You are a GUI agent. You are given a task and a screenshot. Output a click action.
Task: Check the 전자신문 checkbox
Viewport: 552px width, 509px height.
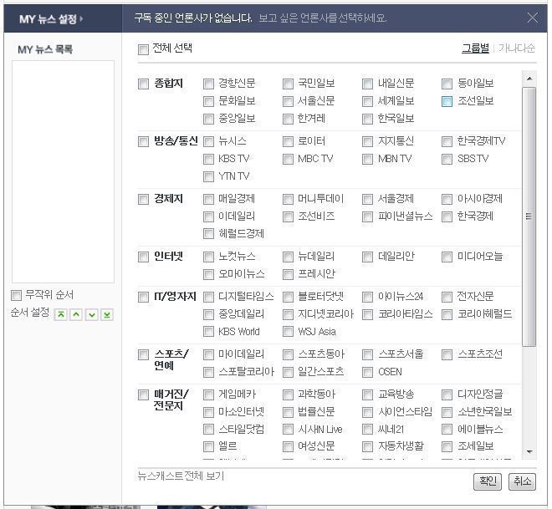pyautogui.click(x=447, y=298)
